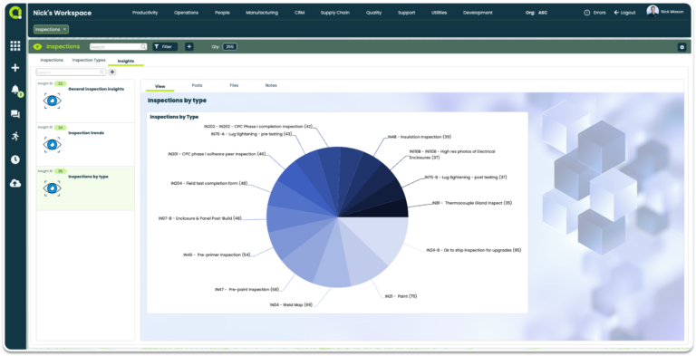Switch to the Notes tab

271,85
